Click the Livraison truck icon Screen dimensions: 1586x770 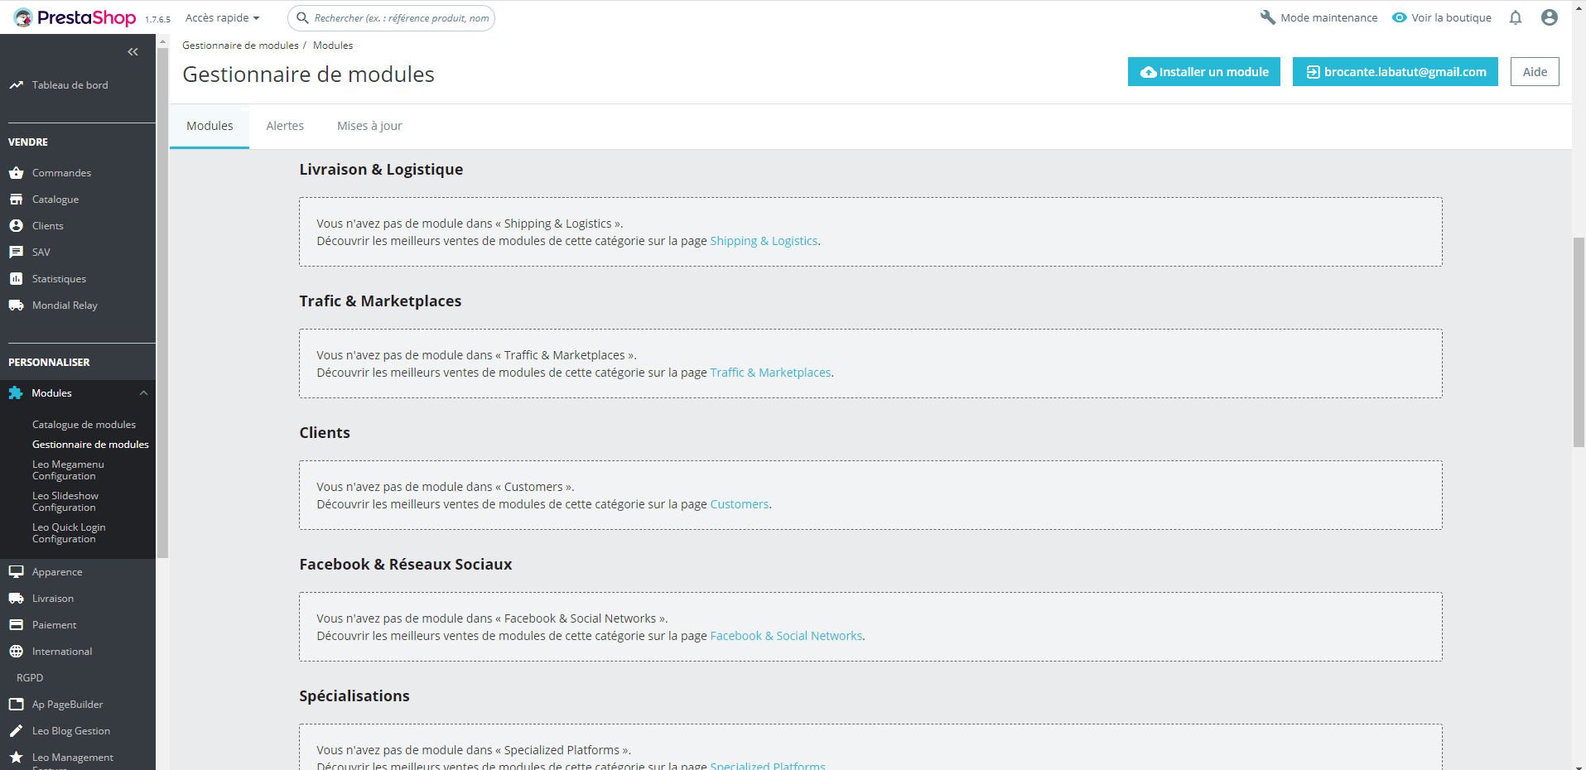pyautogui.click(x=16, y=599)
